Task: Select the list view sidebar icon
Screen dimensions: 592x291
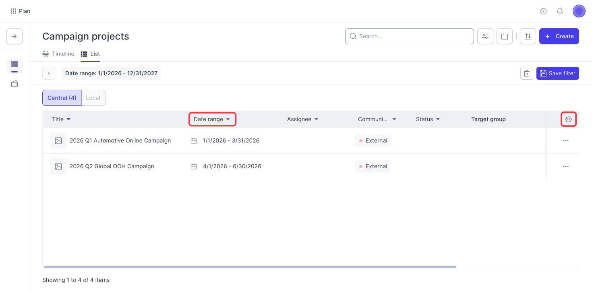Action: pyautogui.click(x=14, y=64)
